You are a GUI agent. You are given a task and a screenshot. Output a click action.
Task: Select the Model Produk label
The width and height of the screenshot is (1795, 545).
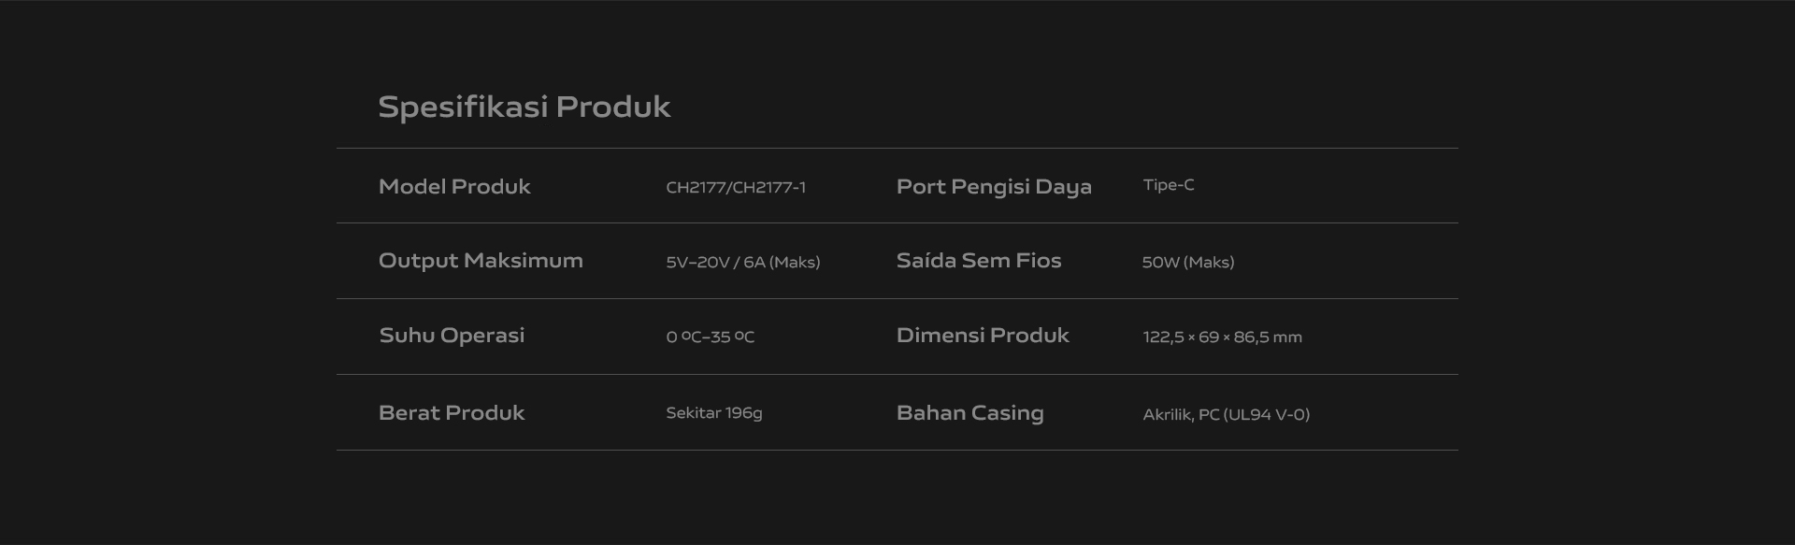pyautogui.click(x=454, y=187)
